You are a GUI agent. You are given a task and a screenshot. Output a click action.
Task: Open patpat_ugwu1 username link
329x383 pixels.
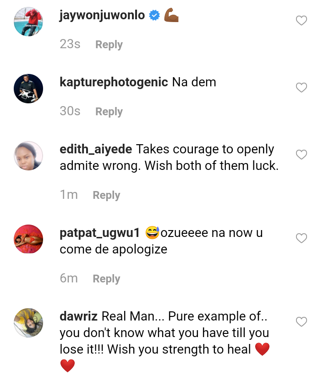click(x=99, y=233)
